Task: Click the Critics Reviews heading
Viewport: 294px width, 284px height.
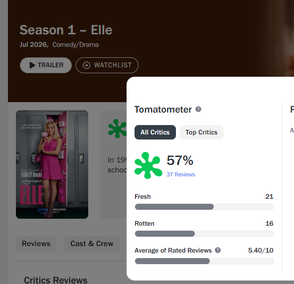Action: [x=56, y=280]
